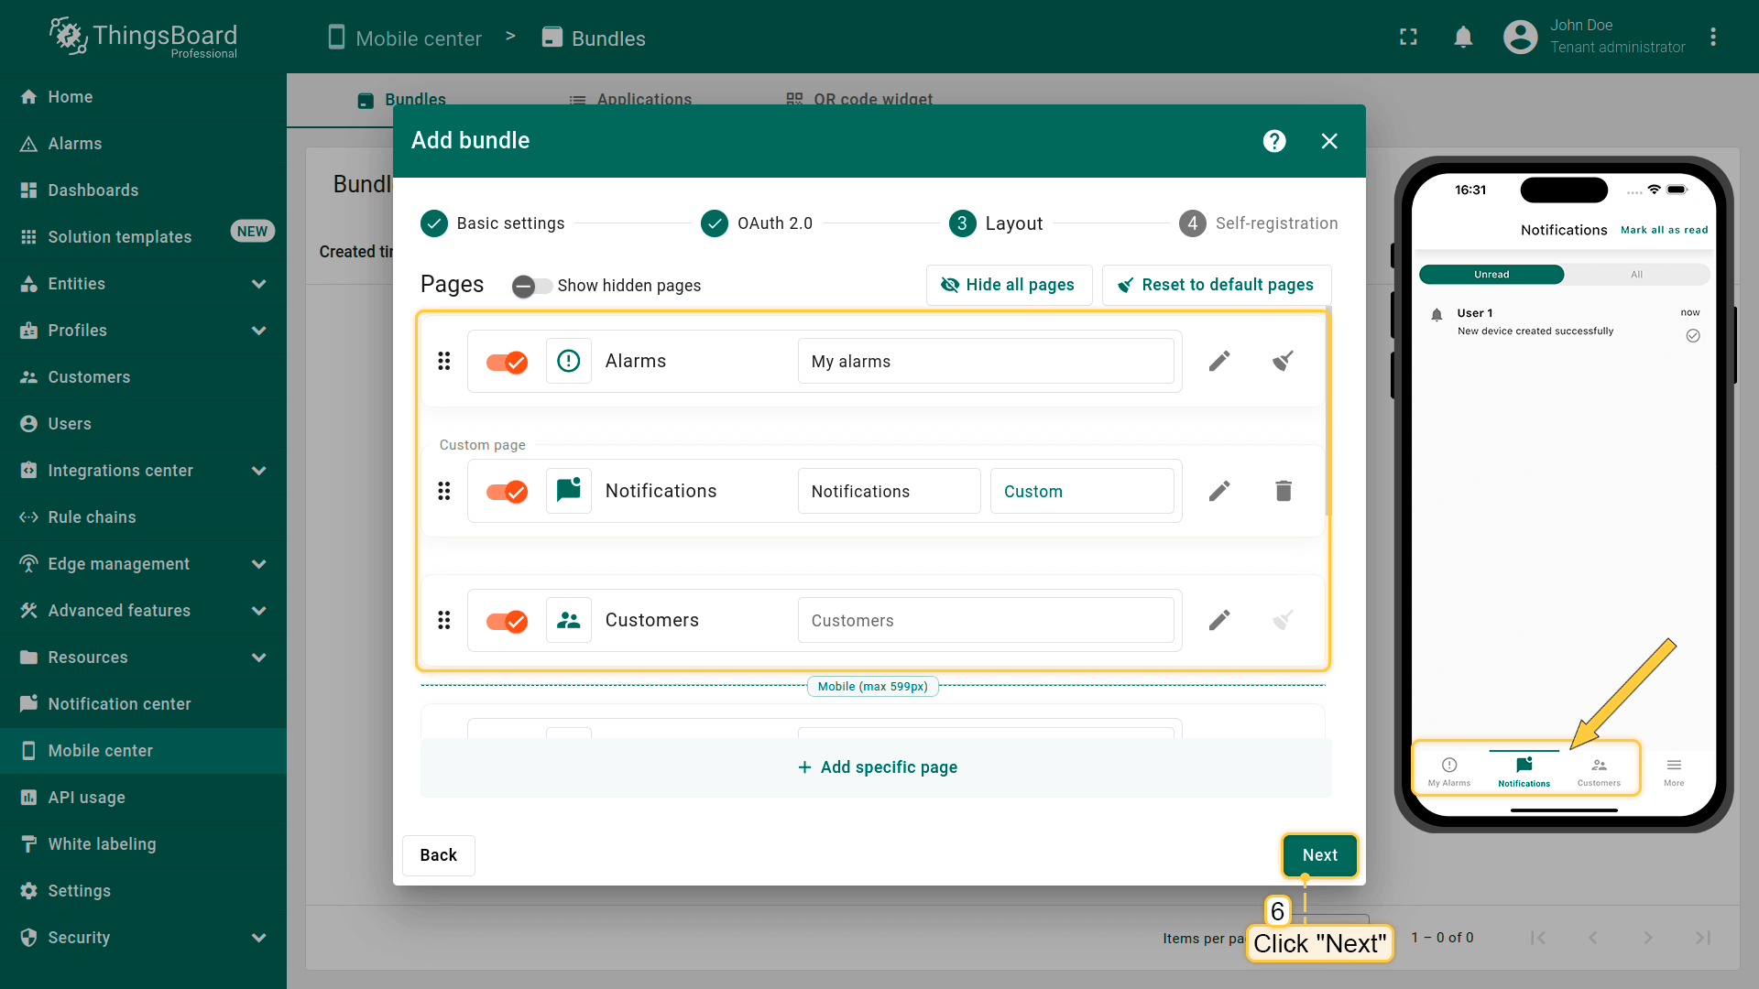Grab drag handle of Customers row
The image size is (1759, 989).
444,621
